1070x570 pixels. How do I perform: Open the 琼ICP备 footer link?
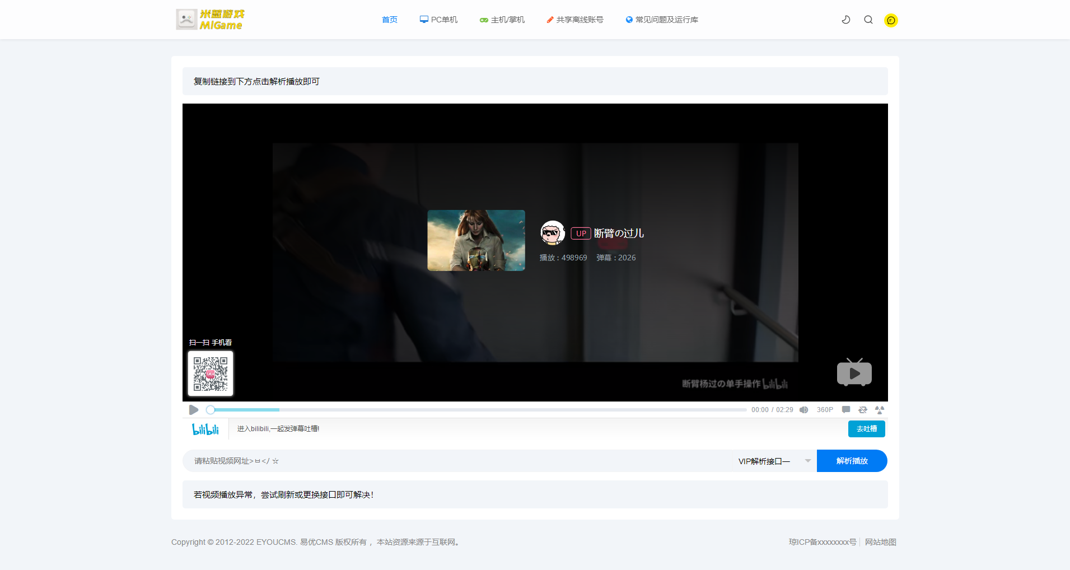823,542
